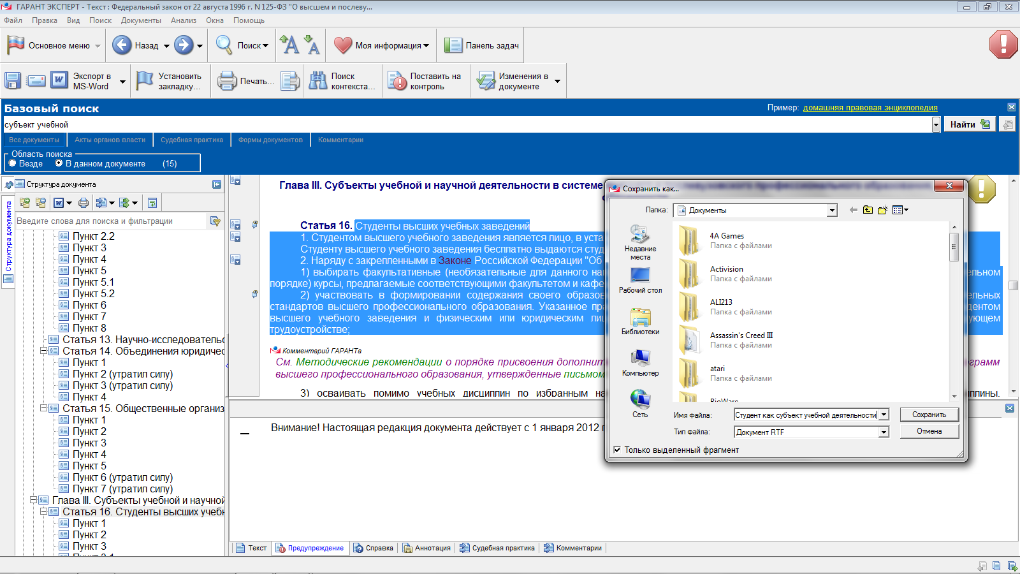Collapse the Структура документа panel with the arrow icon

[217, 184]
